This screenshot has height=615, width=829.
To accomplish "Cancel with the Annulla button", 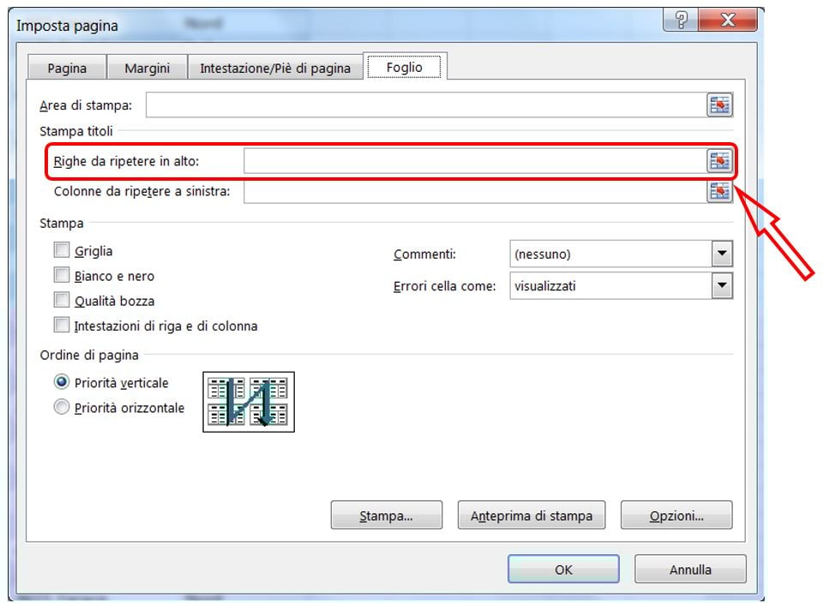I will click(x=690, y=569).
